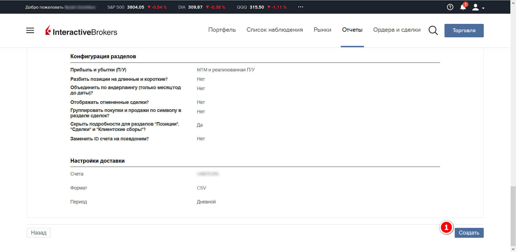Open the help question mark icon
Screen dimensions: 516x252
[x=450, y=7]
